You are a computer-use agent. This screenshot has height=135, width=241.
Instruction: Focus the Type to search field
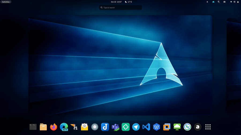[120, 7]
